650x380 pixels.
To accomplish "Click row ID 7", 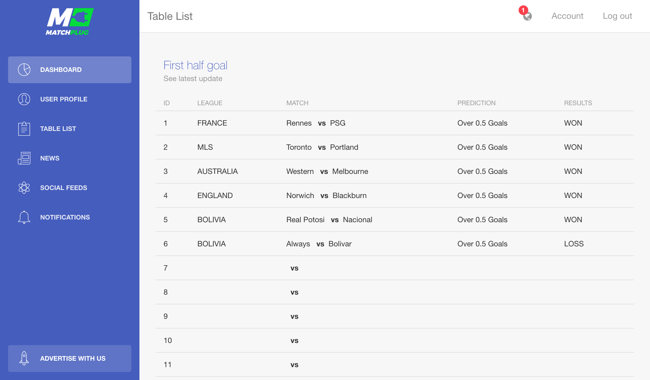I will 166,268.
